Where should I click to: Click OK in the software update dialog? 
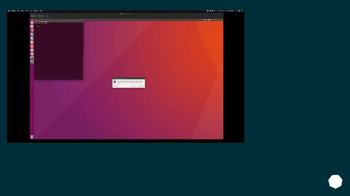click(142, 86)
